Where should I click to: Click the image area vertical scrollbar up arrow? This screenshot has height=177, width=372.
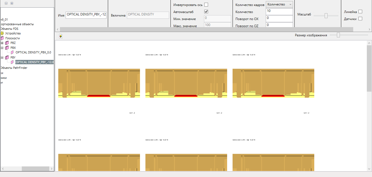click(369, 43)
